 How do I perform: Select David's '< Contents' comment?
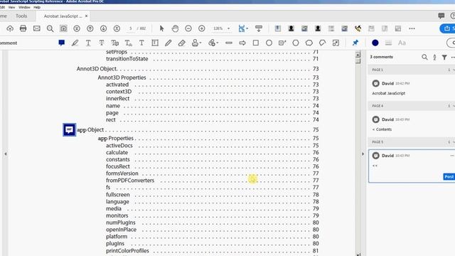(x=412, y=124)
